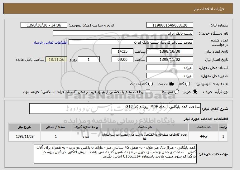Click the service name cell in row 1
Screen dimensions: 240x170
[x=145, y=136]
